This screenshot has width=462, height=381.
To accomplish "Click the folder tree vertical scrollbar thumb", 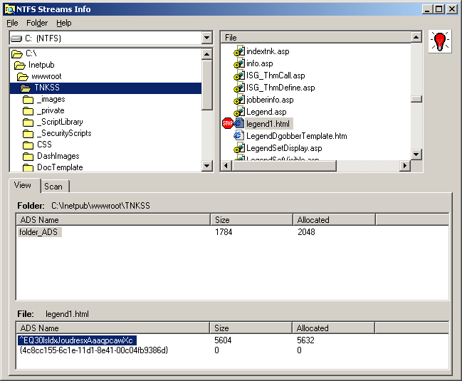I will click(207, 85).
